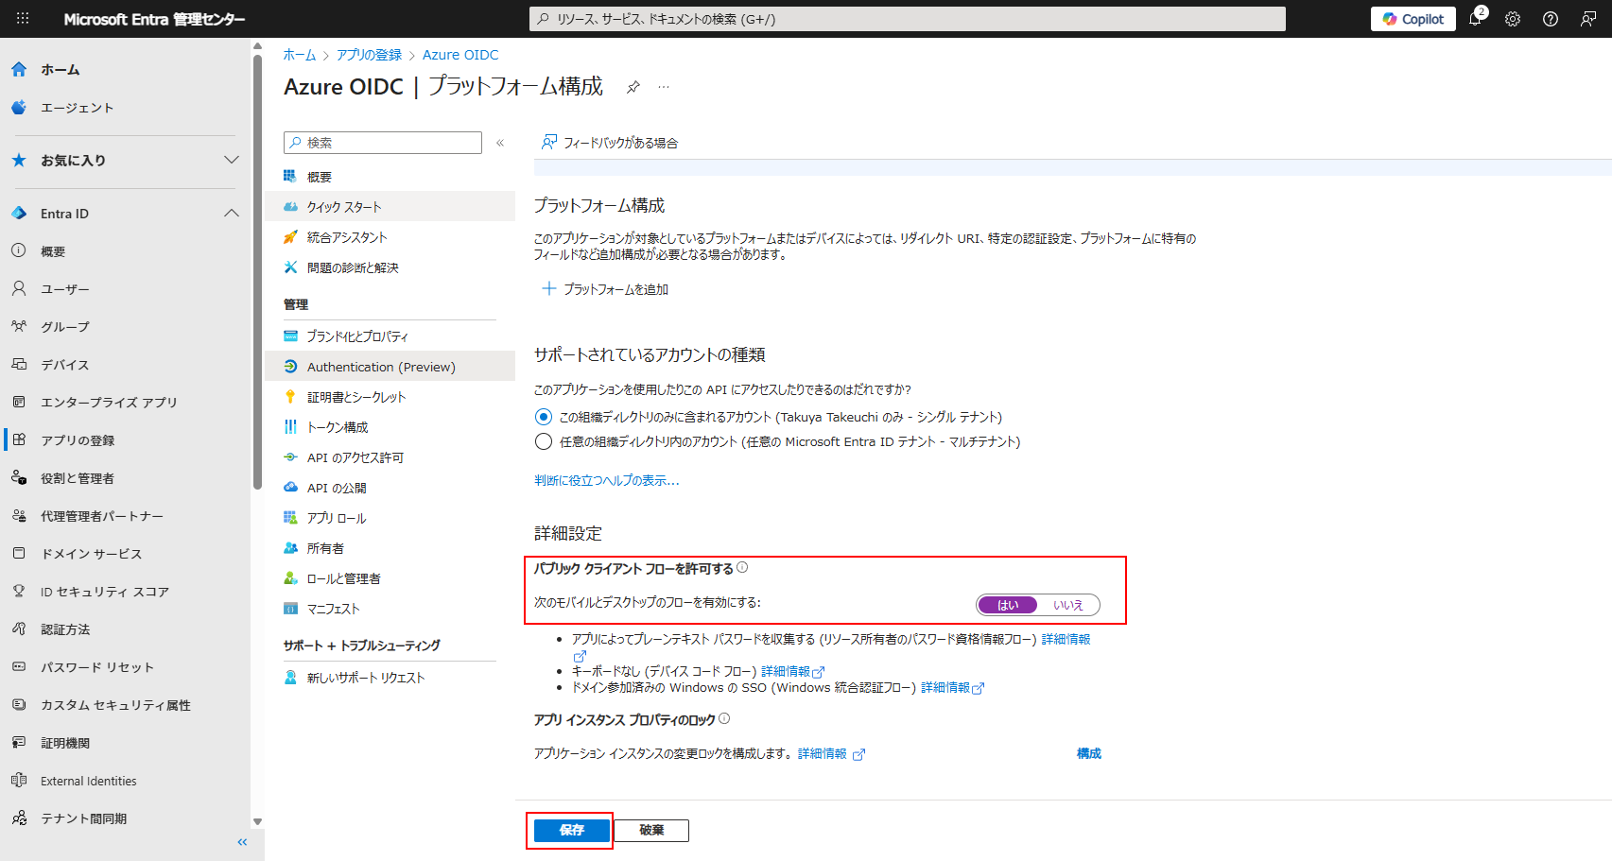The height and width of the screenshot is (861, 1612).
Task: Select multitenant account radio option
Action: (x=544, y=441)
